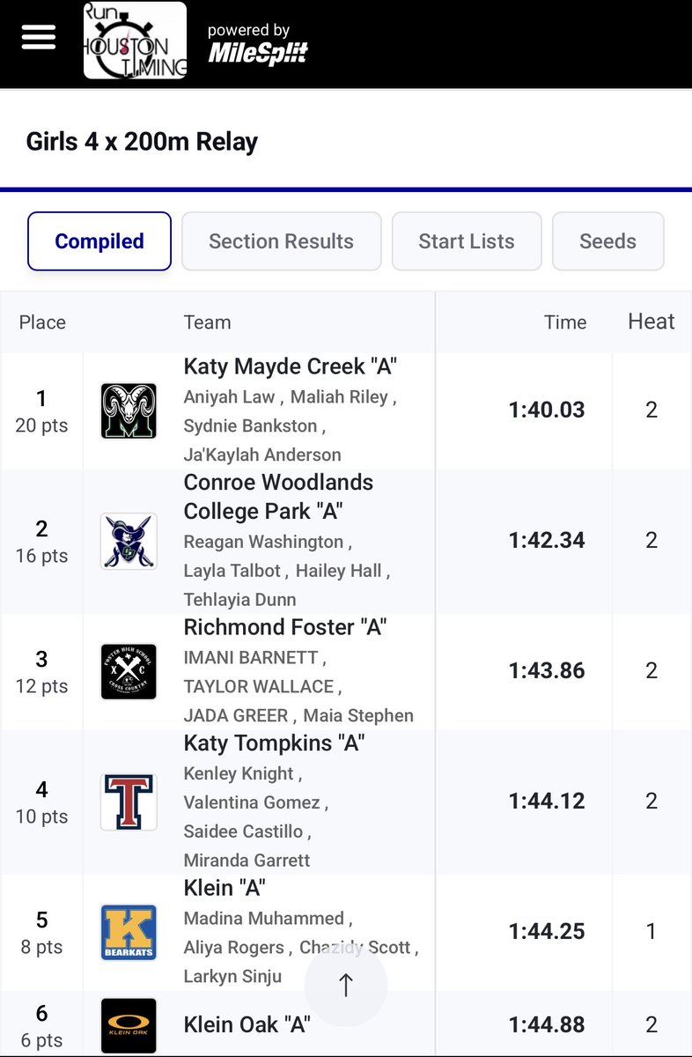The height and width of the screenshot is (1057, 692).
Task: Click the Heat column header
Action: 652,322
